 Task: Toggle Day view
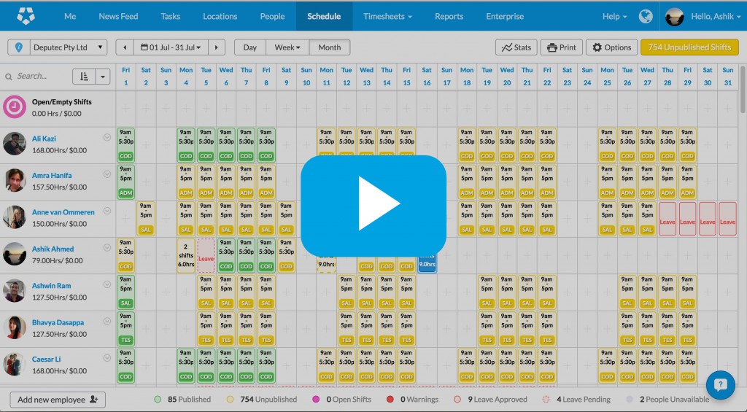pyautogui.click(x=249, y=47)
